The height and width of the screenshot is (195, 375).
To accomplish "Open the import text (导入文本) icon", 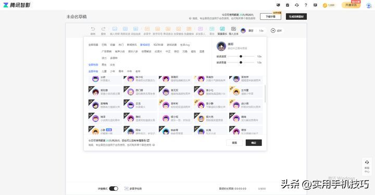I will point(233,29).
